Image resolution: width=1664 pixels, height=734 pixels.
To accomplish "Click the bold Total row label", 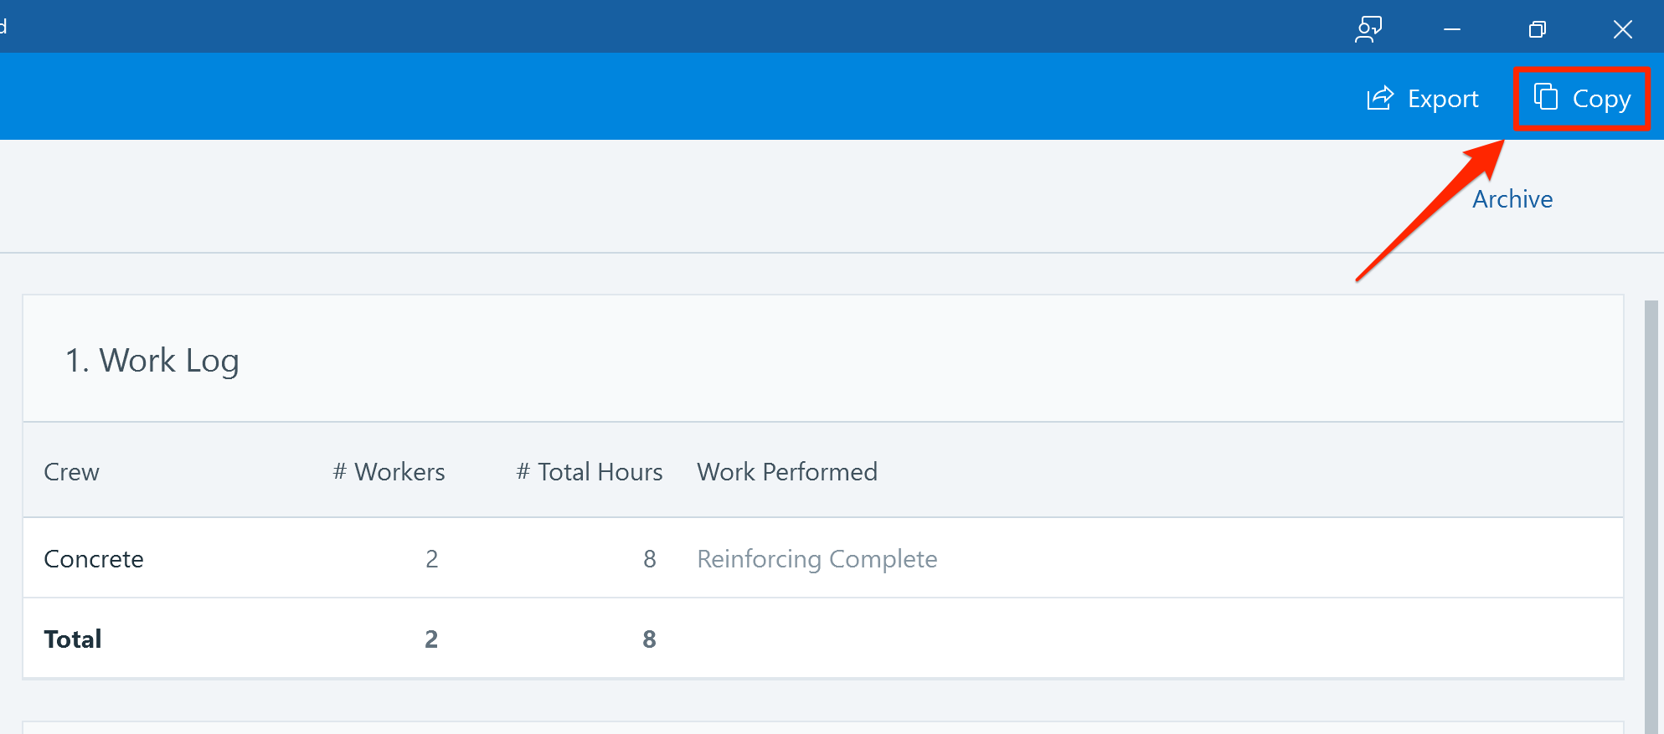I will [x=73, y=639].
